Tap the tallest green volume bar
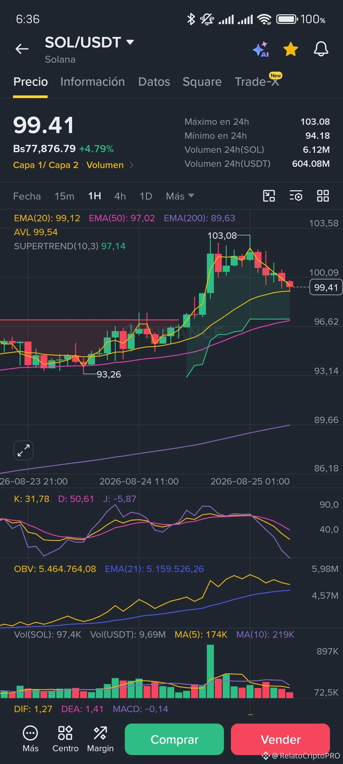 click(210, 671)
